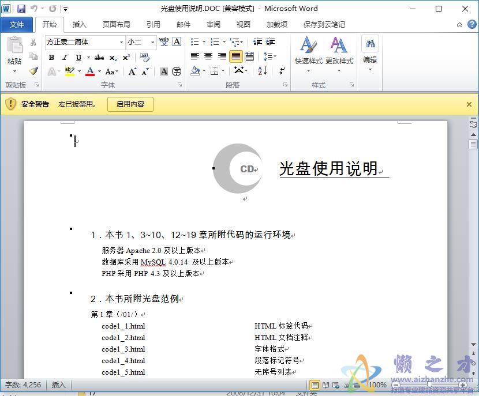Click the Clear Formatting icon

[145, 57]
